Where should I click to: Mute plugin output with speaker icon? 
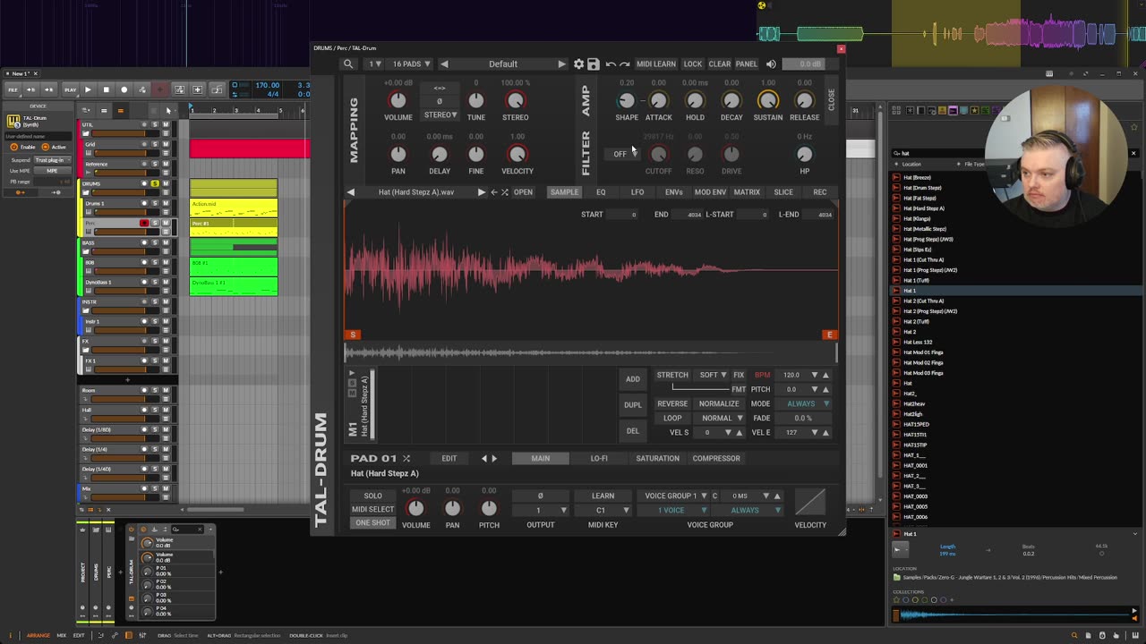(771, 64)
